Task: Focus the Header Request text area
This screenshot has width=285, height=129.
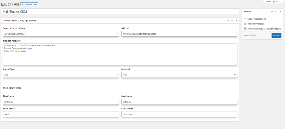Action: click(x=120, y=54)
